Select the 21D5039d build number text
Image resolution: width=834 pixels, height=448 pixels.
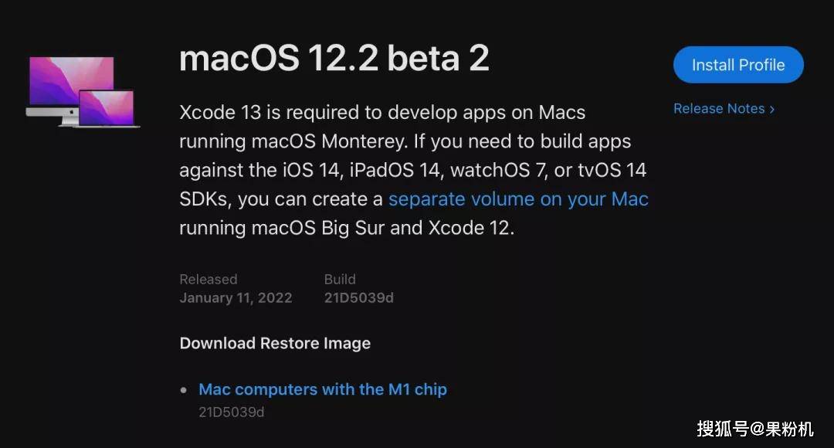tap(359, 297)
